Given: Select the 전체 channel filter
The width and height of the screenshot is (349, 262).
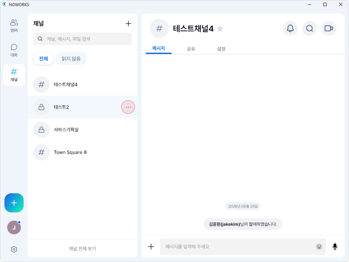Looking at the screenshot, I should coord(43,59).
